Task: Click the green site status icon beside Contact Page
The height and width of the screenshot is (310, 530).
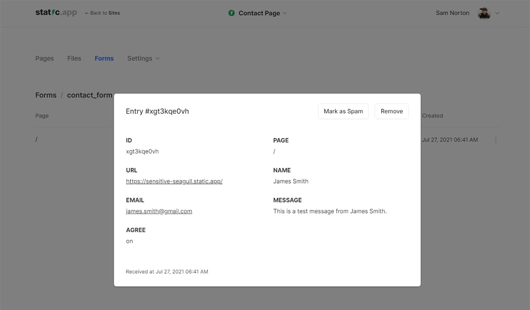Action: pyautogui.click(x=231, y=13)
